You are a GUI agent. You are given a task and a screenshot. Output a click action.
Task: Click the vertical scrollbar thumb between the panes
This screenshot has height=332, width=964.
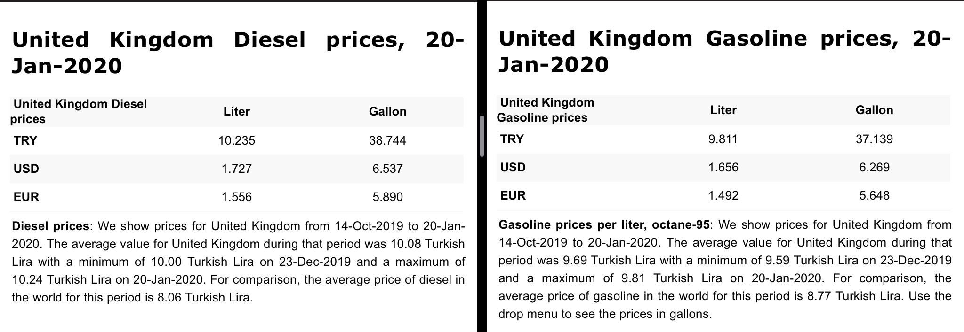482,136
